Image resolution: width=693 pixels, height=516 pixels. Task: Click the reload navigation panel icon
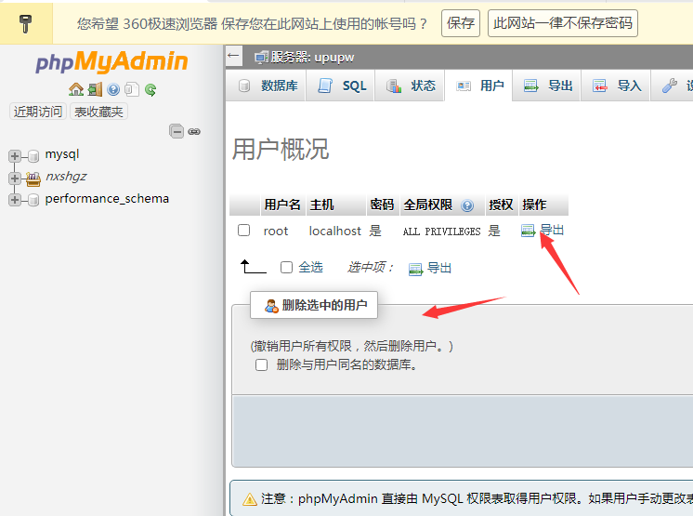coord(150,90)
